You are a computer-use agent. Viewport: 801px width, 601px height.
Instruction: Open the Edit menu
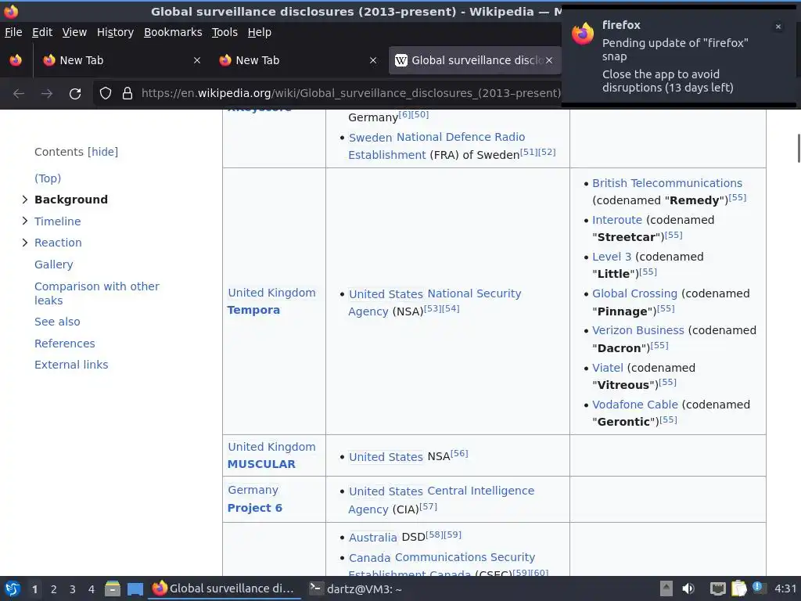click(42, 32)
